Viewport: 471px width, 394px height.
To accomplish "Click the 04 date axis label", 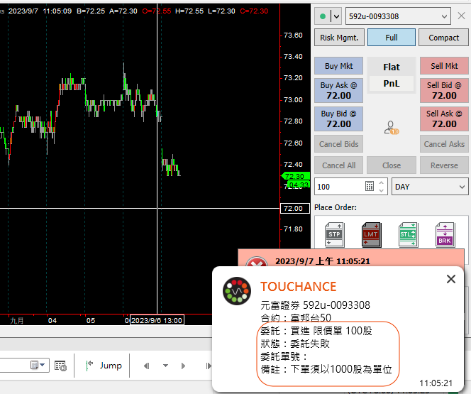I will pos(52,320).
